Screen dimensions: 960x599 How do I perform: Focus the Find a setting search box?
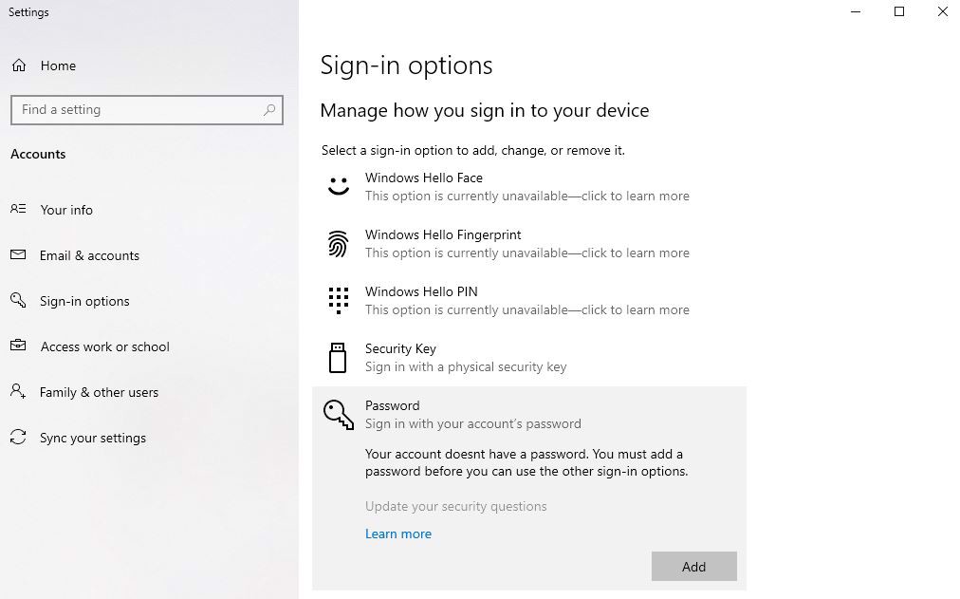pyautogui.click(x=146, y=109)
